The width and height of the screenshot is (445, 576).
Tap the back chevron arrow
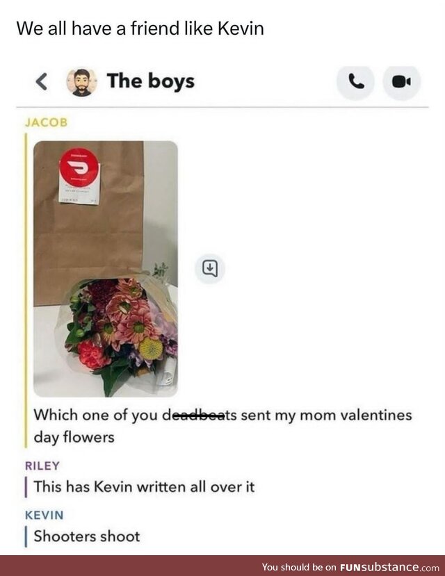coord(42,81)
